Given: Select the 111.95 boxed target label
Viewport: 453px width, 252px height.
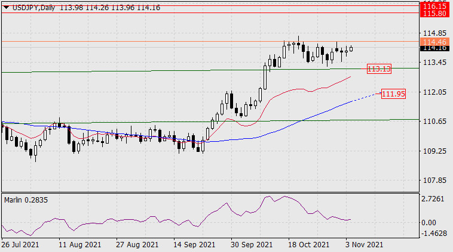Looking at the screenshot, I should coord(393,94).
